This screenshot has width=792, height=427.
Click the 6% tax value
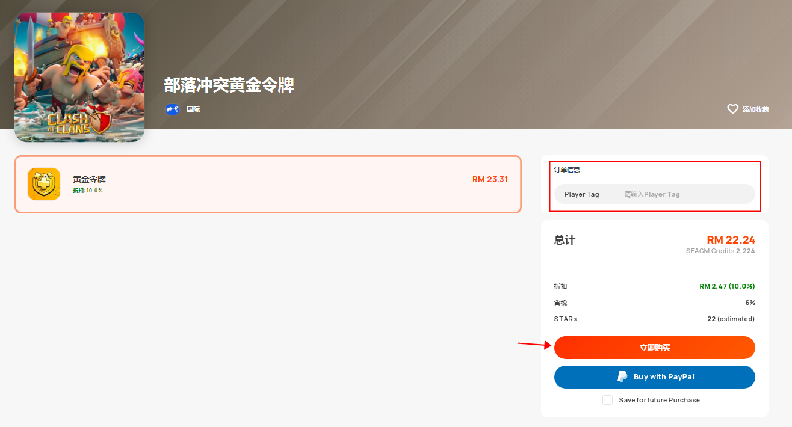click(750, 303)
